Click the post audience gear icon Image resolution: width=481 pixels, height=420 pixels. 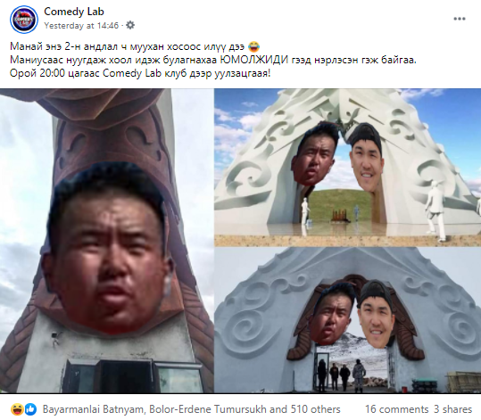pos(130,25)
